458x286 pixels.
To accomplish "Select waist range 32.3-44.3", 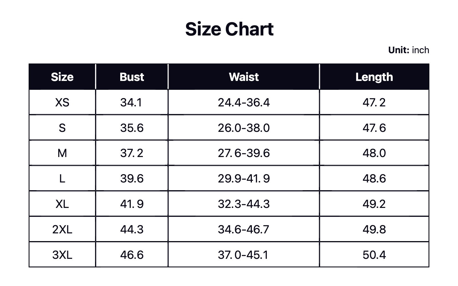I will [244, 204].
